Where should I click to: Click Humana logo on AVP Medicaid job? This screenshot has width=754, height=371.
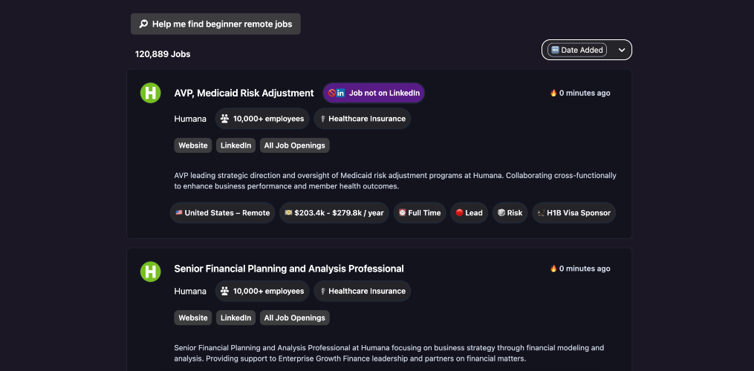point(151,93)
